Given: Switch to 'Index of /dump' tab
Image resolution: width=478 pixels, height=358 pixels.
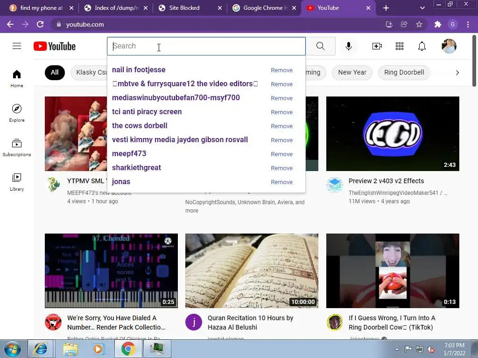Looking at the screenshot, I should pyautogui.click(x=116, y=8).
